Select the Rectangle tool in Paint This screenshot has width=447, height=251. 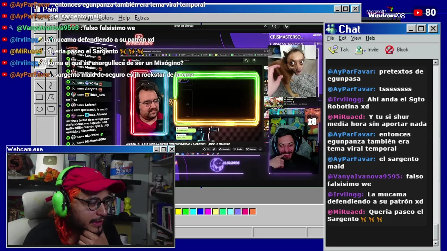(39, 98)
